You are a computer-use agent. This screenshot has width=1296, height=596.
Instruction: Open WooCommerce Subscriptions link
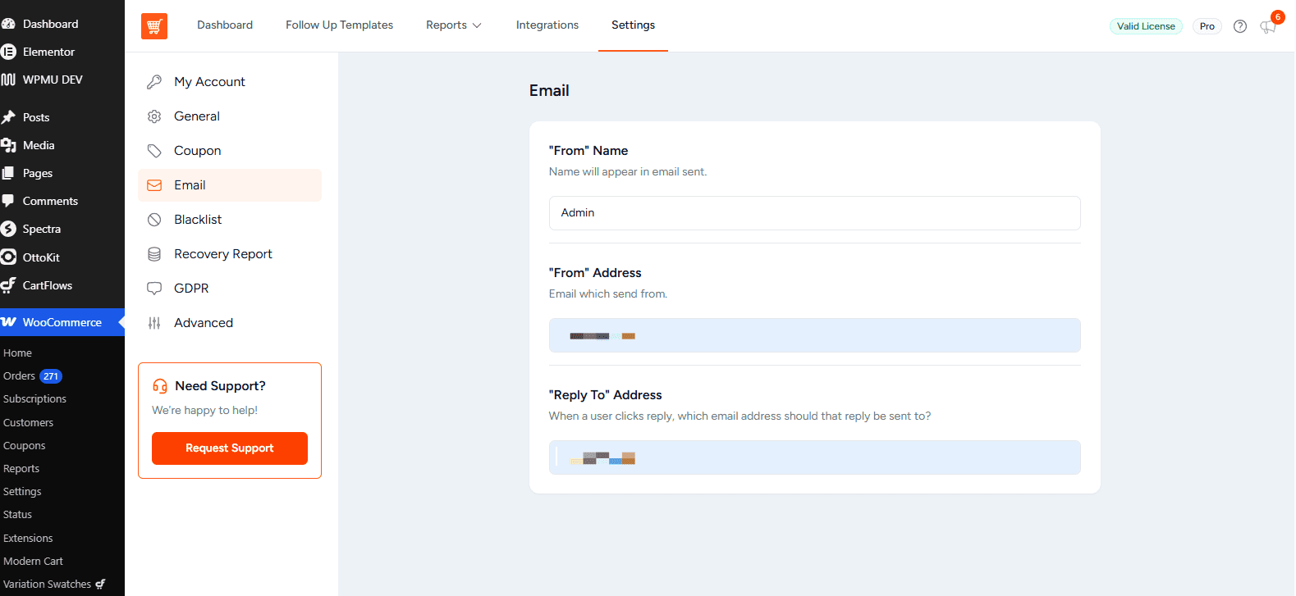pyautogui.click(x=34, y=399)
